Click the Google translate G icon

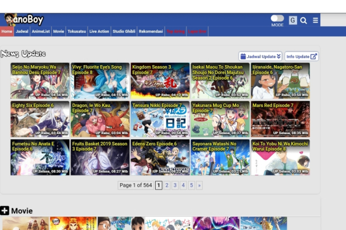(x=292, y=21)
